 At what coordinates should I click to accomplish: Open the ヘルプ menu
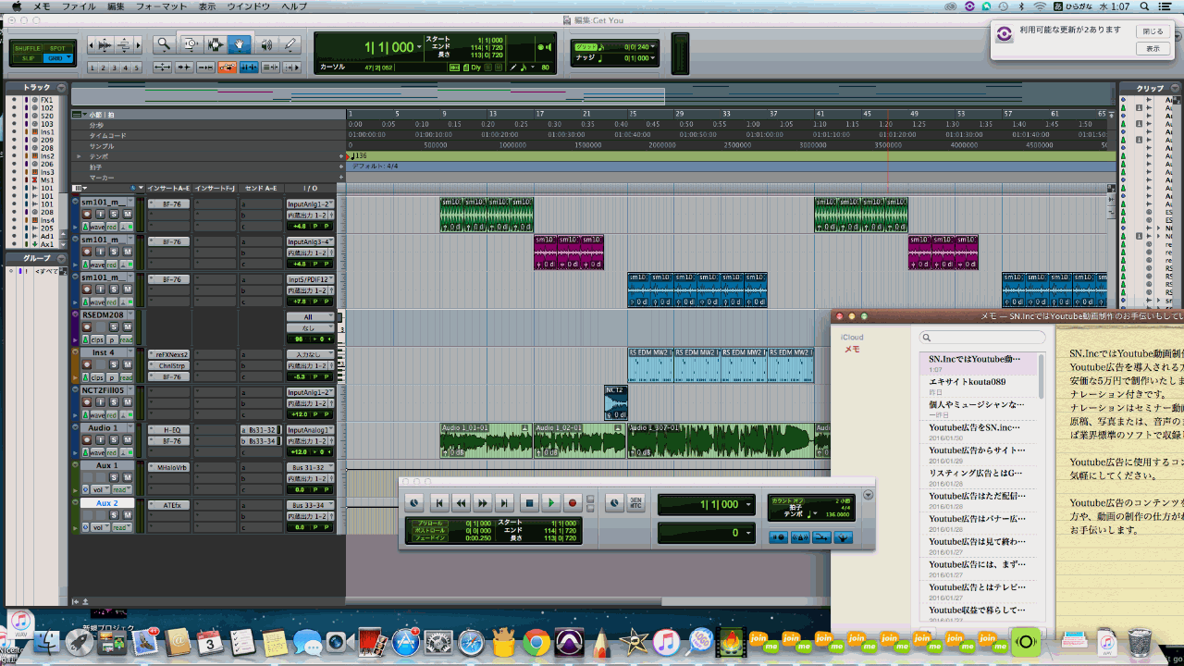pyautogui.click(x=294, y=6)
